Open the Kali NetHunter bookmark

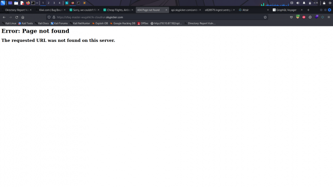[80, 23]
